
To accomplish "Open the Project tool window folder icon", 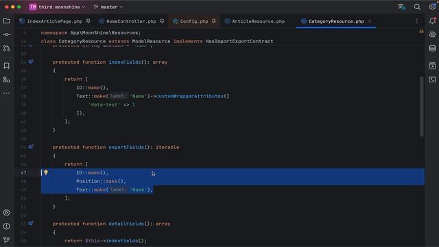I will tap(6, 21).
